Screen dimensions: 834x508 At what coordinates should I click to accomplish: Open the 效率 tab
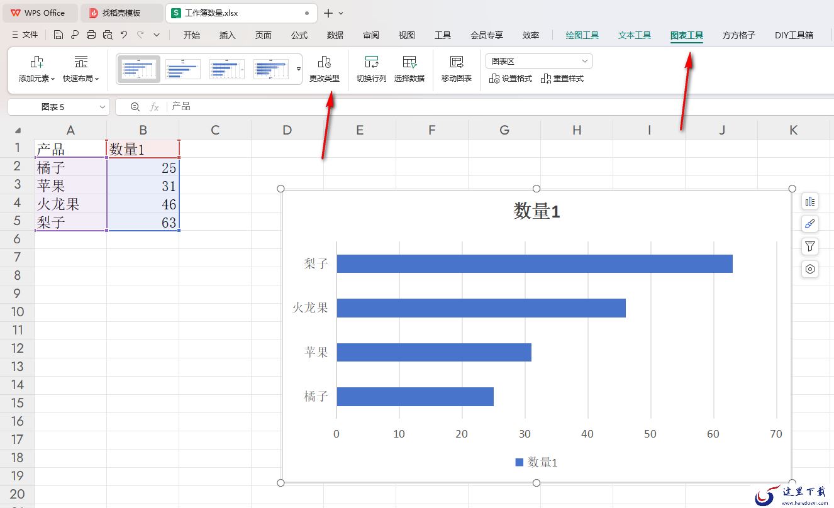tap(531, 35)
